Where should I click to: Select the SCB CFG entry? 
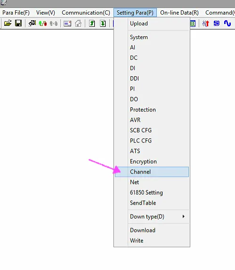click(x=152, y=130)
